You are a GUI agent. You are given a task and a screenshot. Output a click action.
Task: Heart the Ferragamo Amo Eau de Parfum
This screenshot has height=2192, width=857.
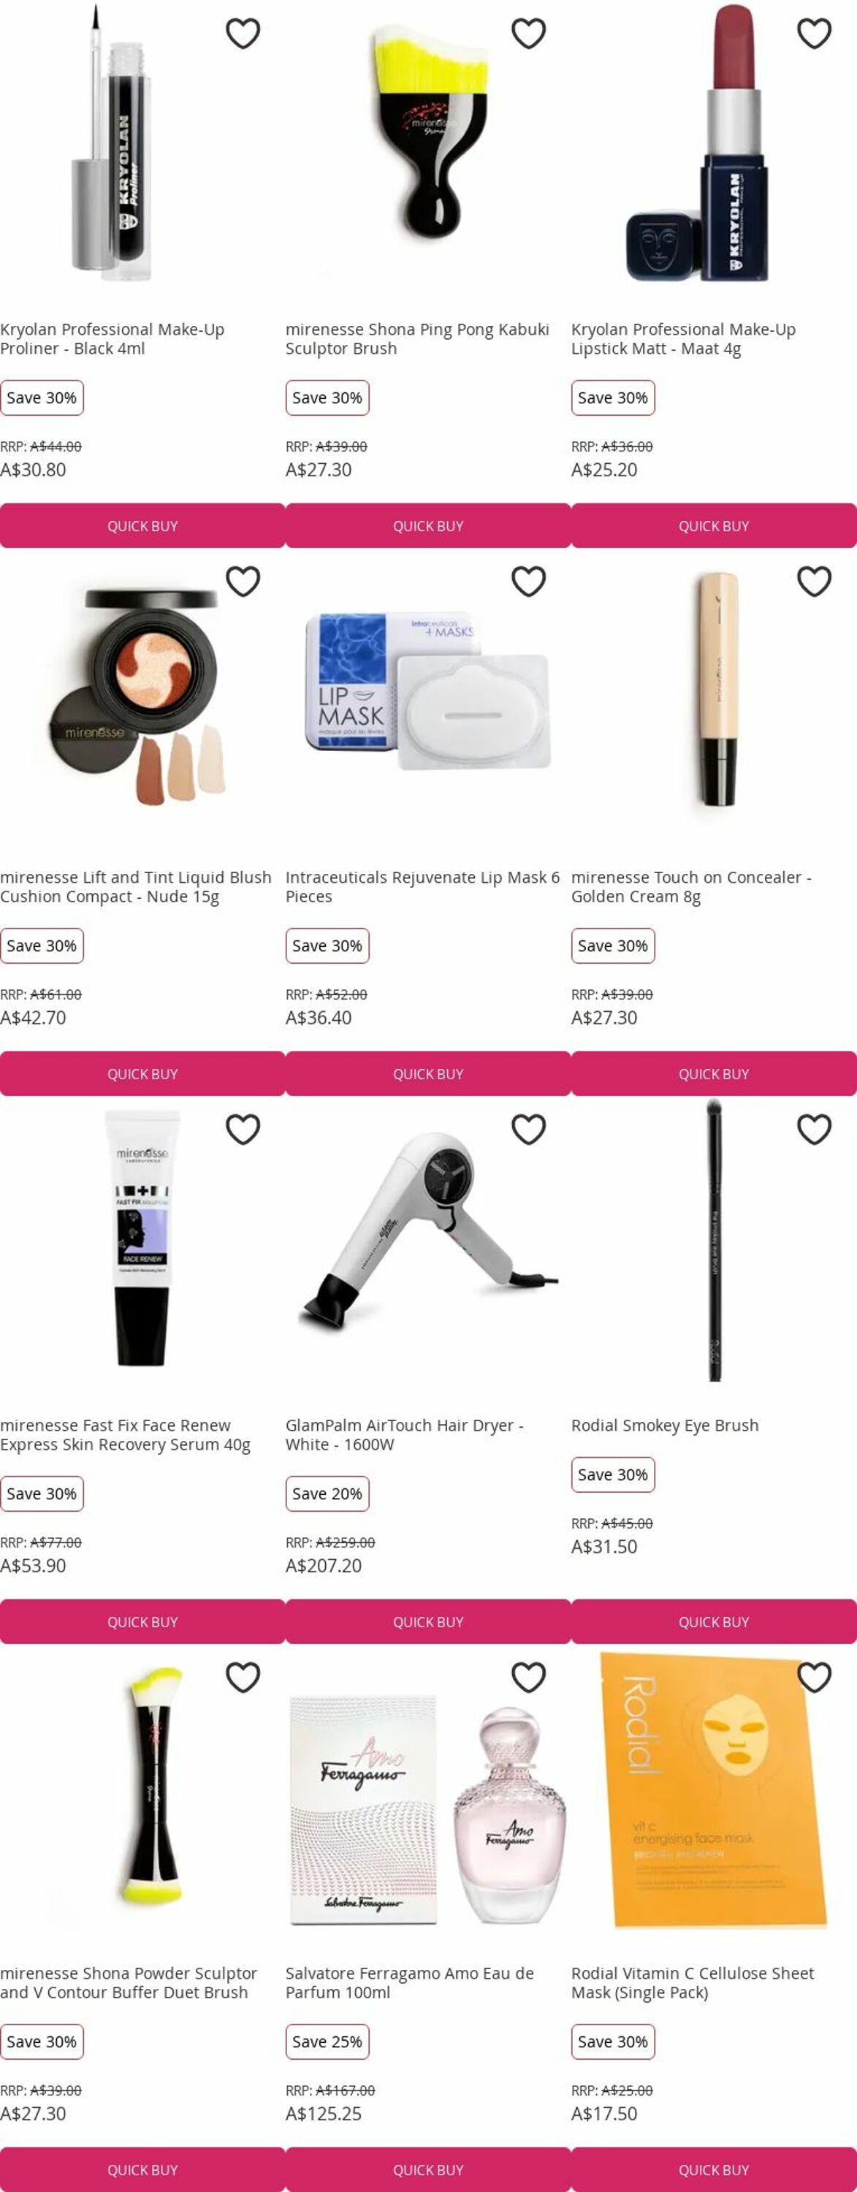[x=528, y=1677]
